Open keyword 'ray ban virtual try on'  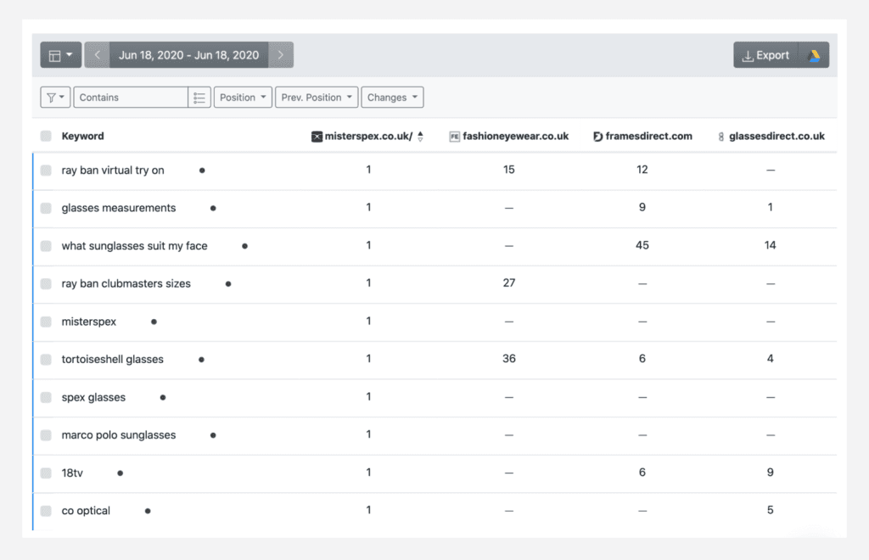click(x=113, y=170)
